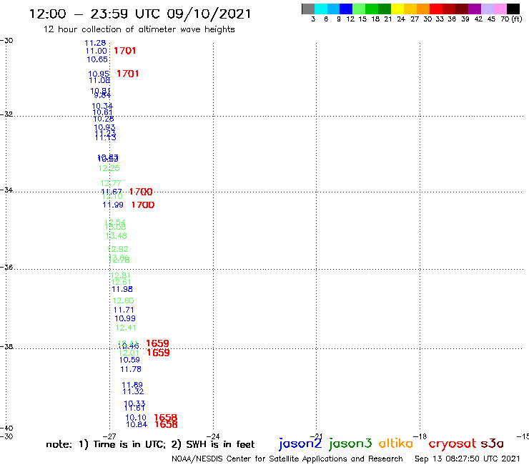This screenshot has height=465, width=529.
Task: Click the red 1700 time beside 11.67
Action: point(141,192)
